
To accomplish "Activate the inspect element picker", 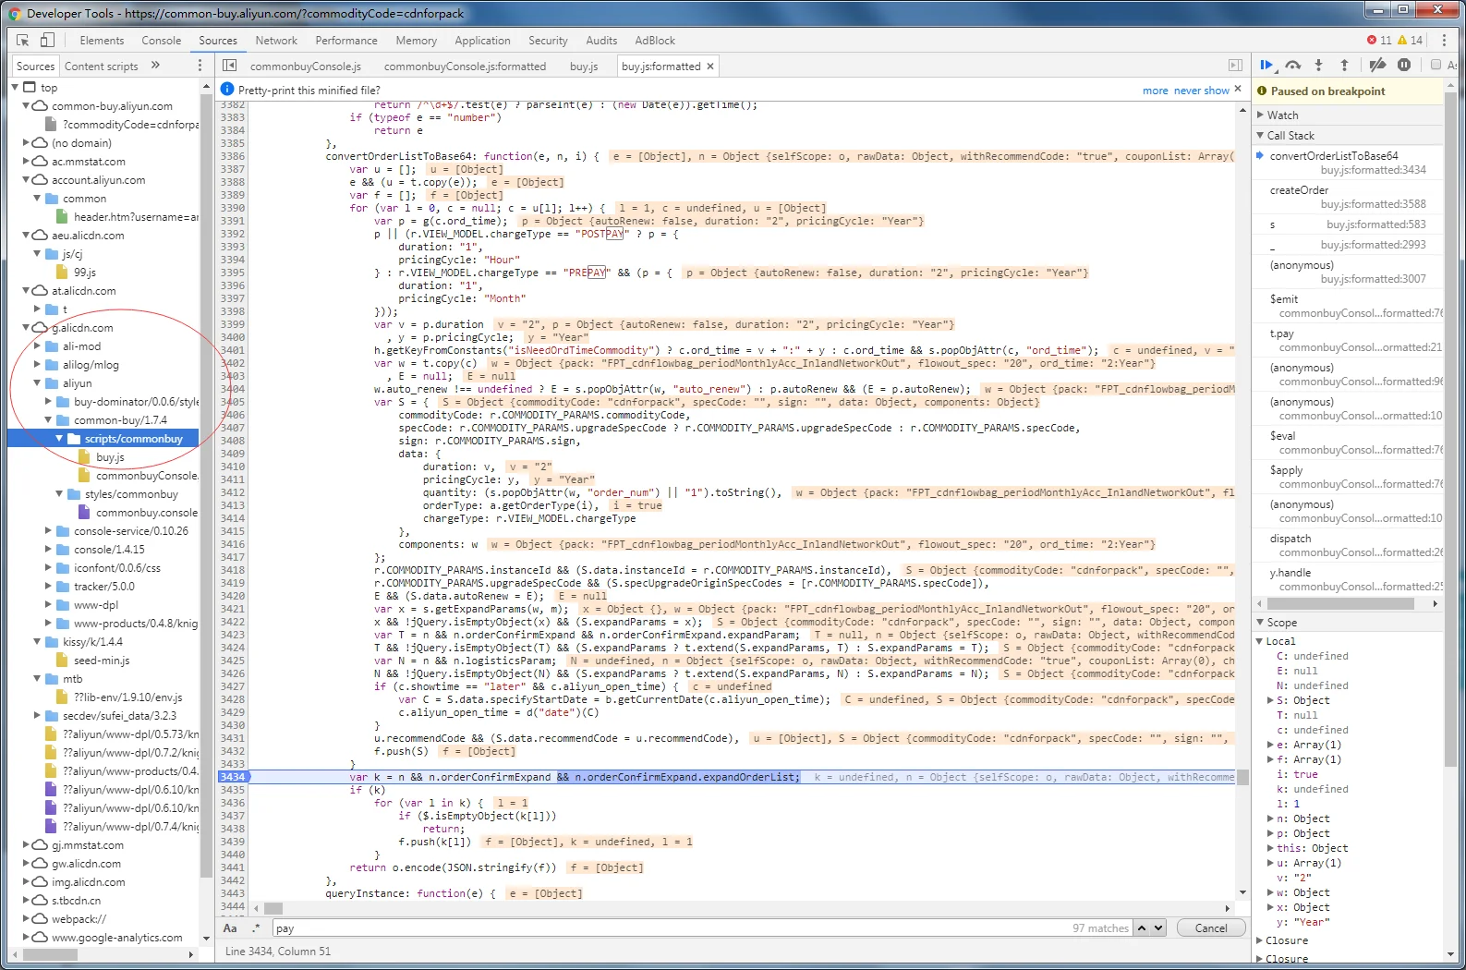I will (23, 41).
